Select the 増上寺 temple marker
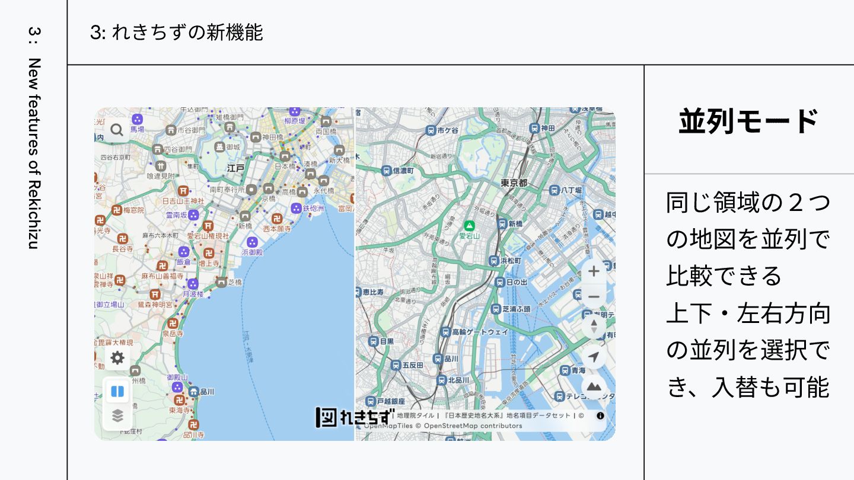854x480 pixels. [x=209, y=252]
